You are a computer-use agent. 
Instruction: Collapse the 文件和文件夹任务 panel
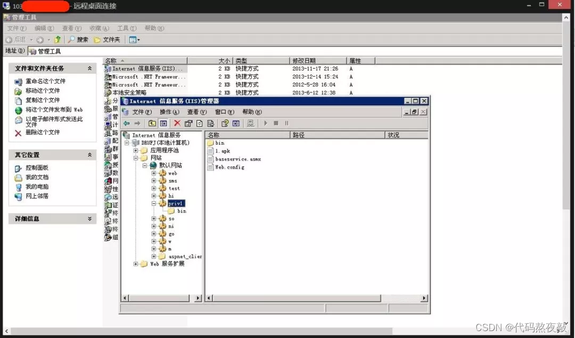click(x=89, y=68)
